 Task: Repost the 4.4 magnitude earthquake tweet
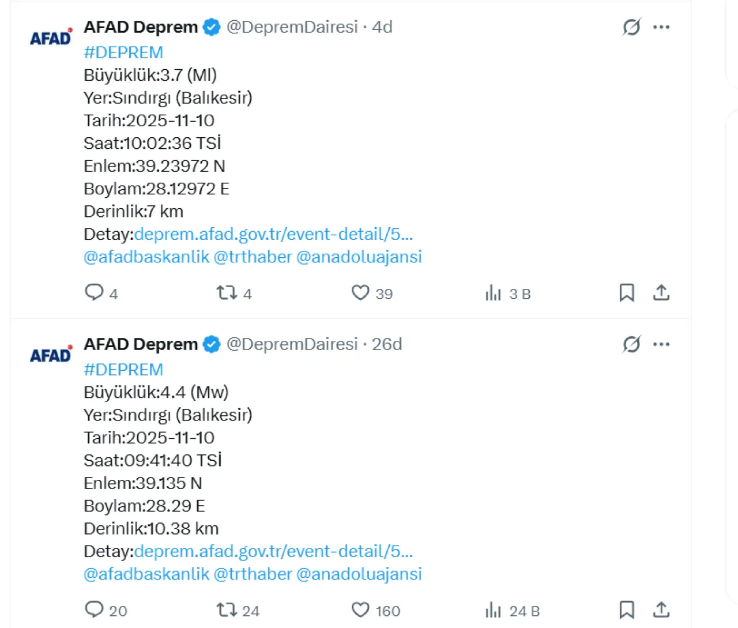click(x=227, y=610)
